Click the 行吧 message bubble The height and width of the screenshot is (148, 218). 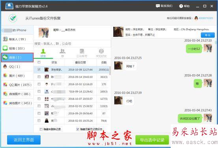tap(129, 101)
